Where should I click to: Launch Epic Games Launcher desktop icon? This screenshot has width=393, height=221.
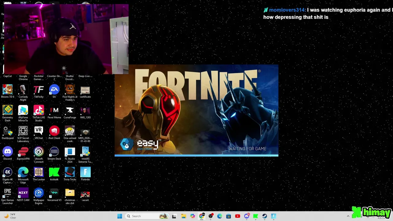pos(7,196)
